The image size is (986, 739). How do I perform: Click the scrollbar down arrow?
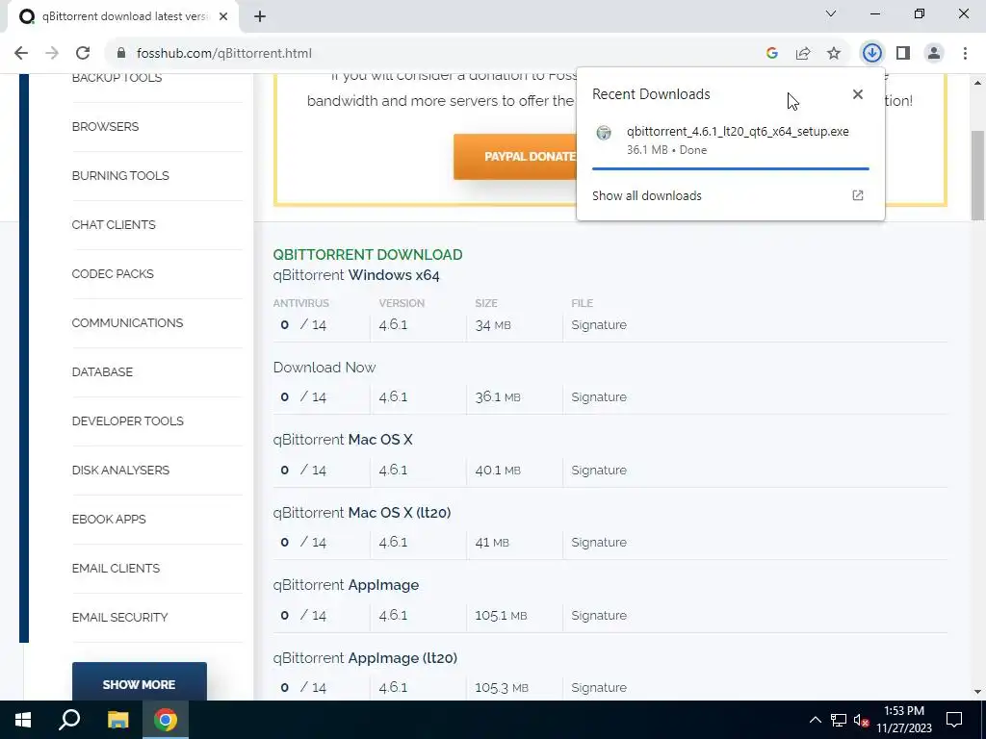pos(977,692)
